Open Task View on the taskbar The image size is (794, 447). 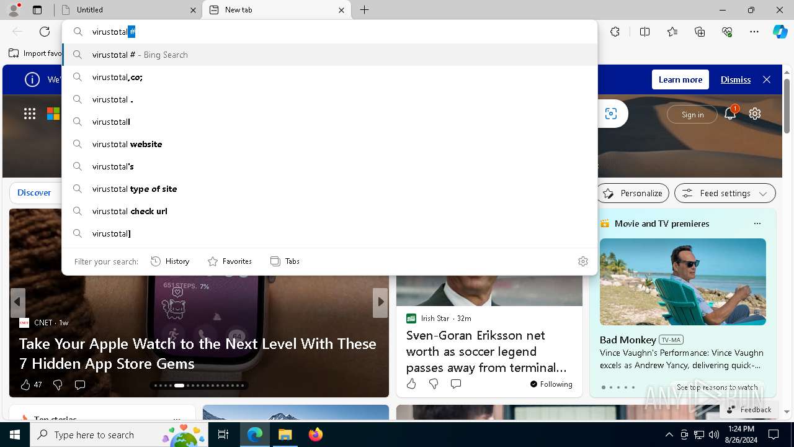(223, 435)
